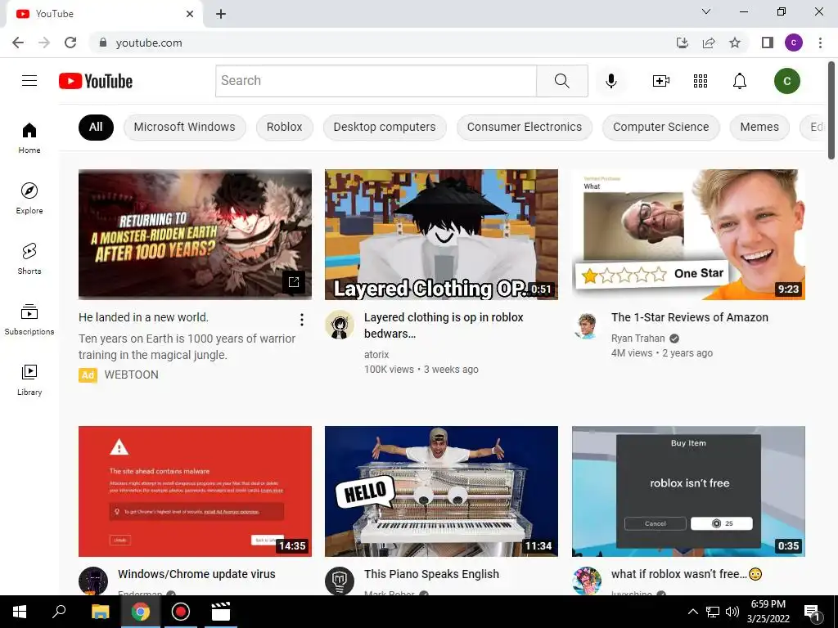The width and height of the screenshot is (838, 628).
Task: Open Chrome three-dot menu
Action: click(x=820, y=43)
